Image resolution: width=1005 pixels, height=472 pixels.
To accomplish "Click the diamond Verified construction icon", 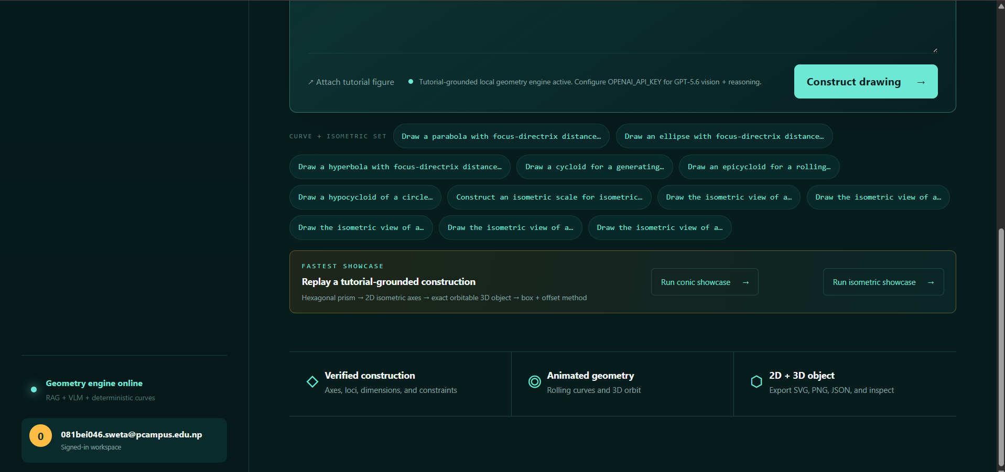I will (312, 382).
